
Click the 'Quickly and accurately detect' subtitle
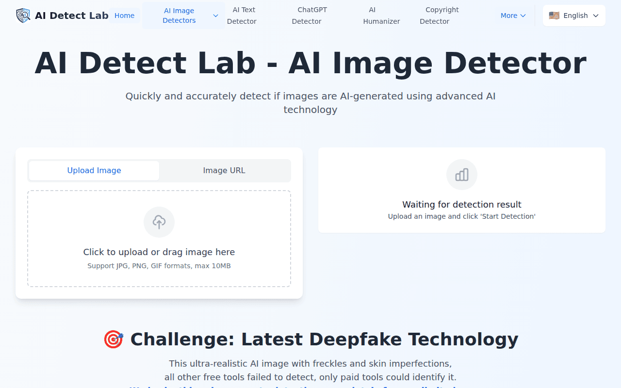[310, 103]
